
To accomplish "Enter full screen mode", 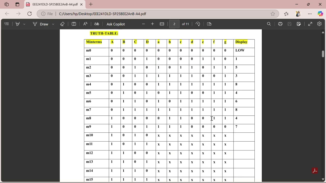I will click(310, 24).
